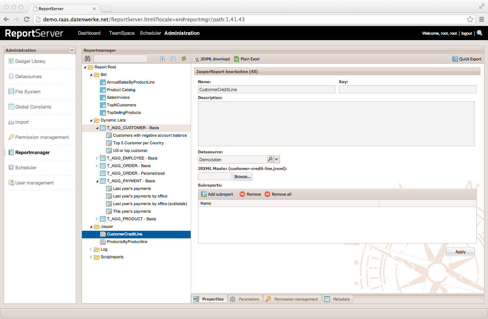Open the Datasource dropdown arrow
Viewport: 488px width, 319px height.
277,159
